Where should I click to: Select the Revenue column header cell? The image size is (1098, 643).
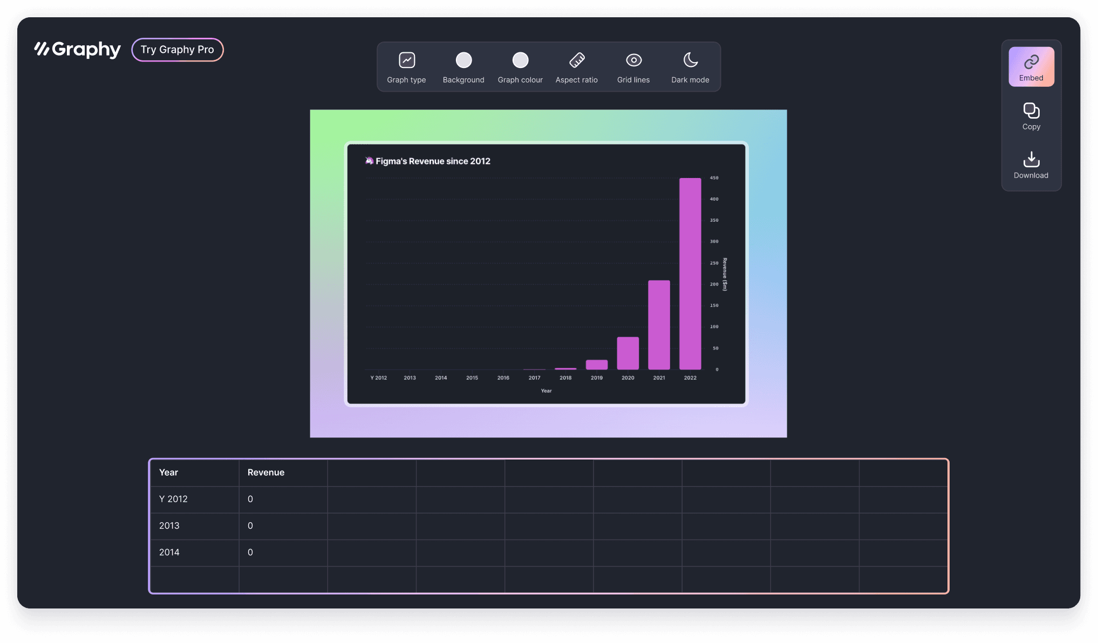click(283, 473)
